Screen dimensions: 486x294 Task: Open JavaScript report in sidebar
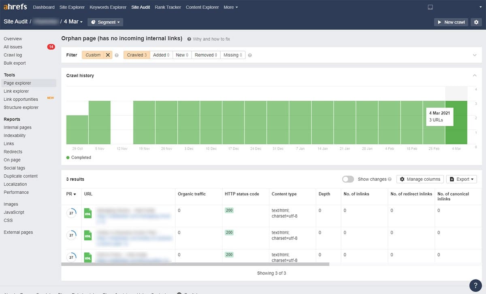pyautogui.click(x=14, y=212)
